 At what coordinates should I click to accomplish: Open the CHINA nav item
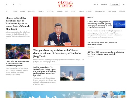coord(23,11)
